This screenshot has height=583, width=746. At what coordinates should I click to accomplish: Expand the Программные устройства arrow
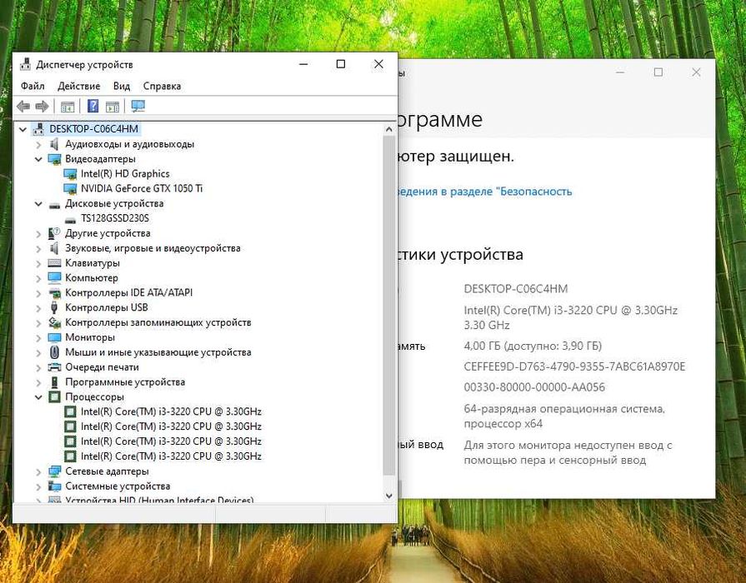coord(38,382)
